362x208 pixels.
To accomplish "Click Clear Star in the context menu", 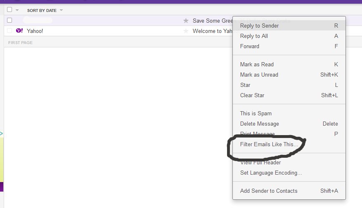I will (289, 95).
